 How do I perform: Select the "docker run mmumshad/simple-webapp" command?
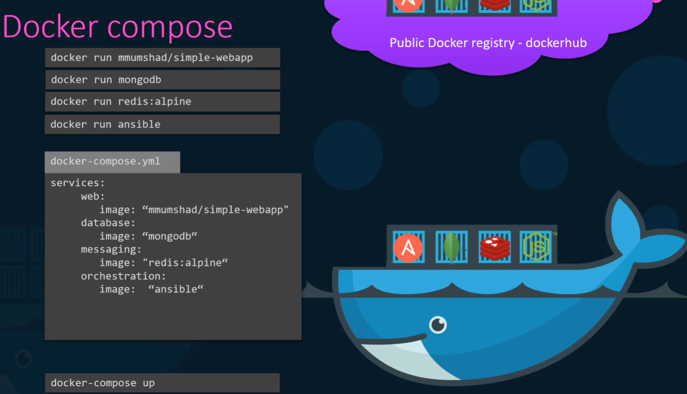click(x=163, y=58)
